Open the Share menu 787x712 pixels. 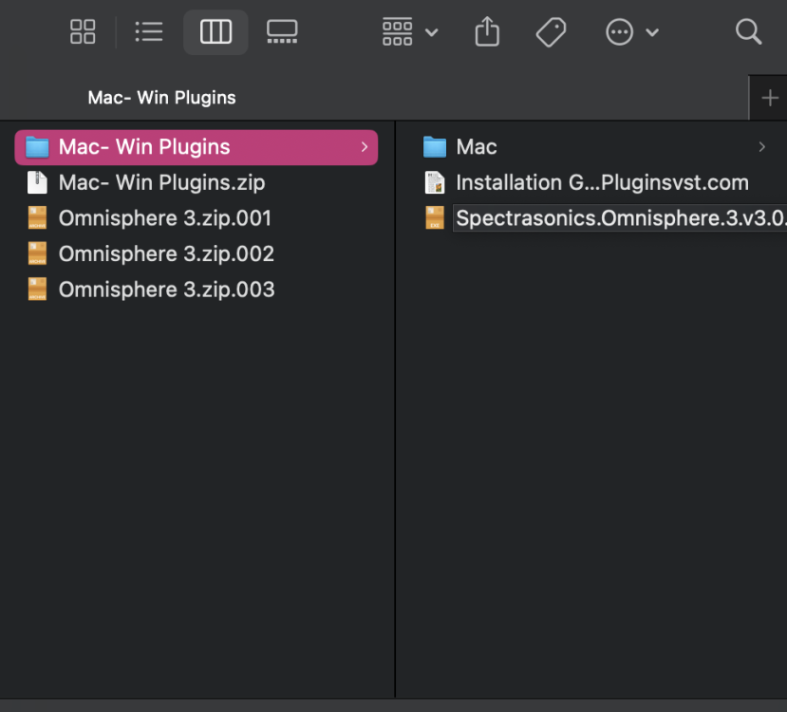click(x=487, y=31)
